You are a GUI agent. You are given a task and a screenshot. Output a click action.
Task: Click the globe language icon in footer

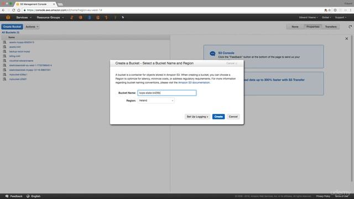pos(28,196)
